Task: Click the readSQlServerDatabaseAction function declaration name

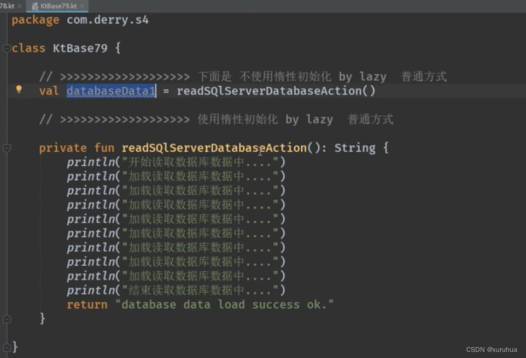Action: [214, 148]
